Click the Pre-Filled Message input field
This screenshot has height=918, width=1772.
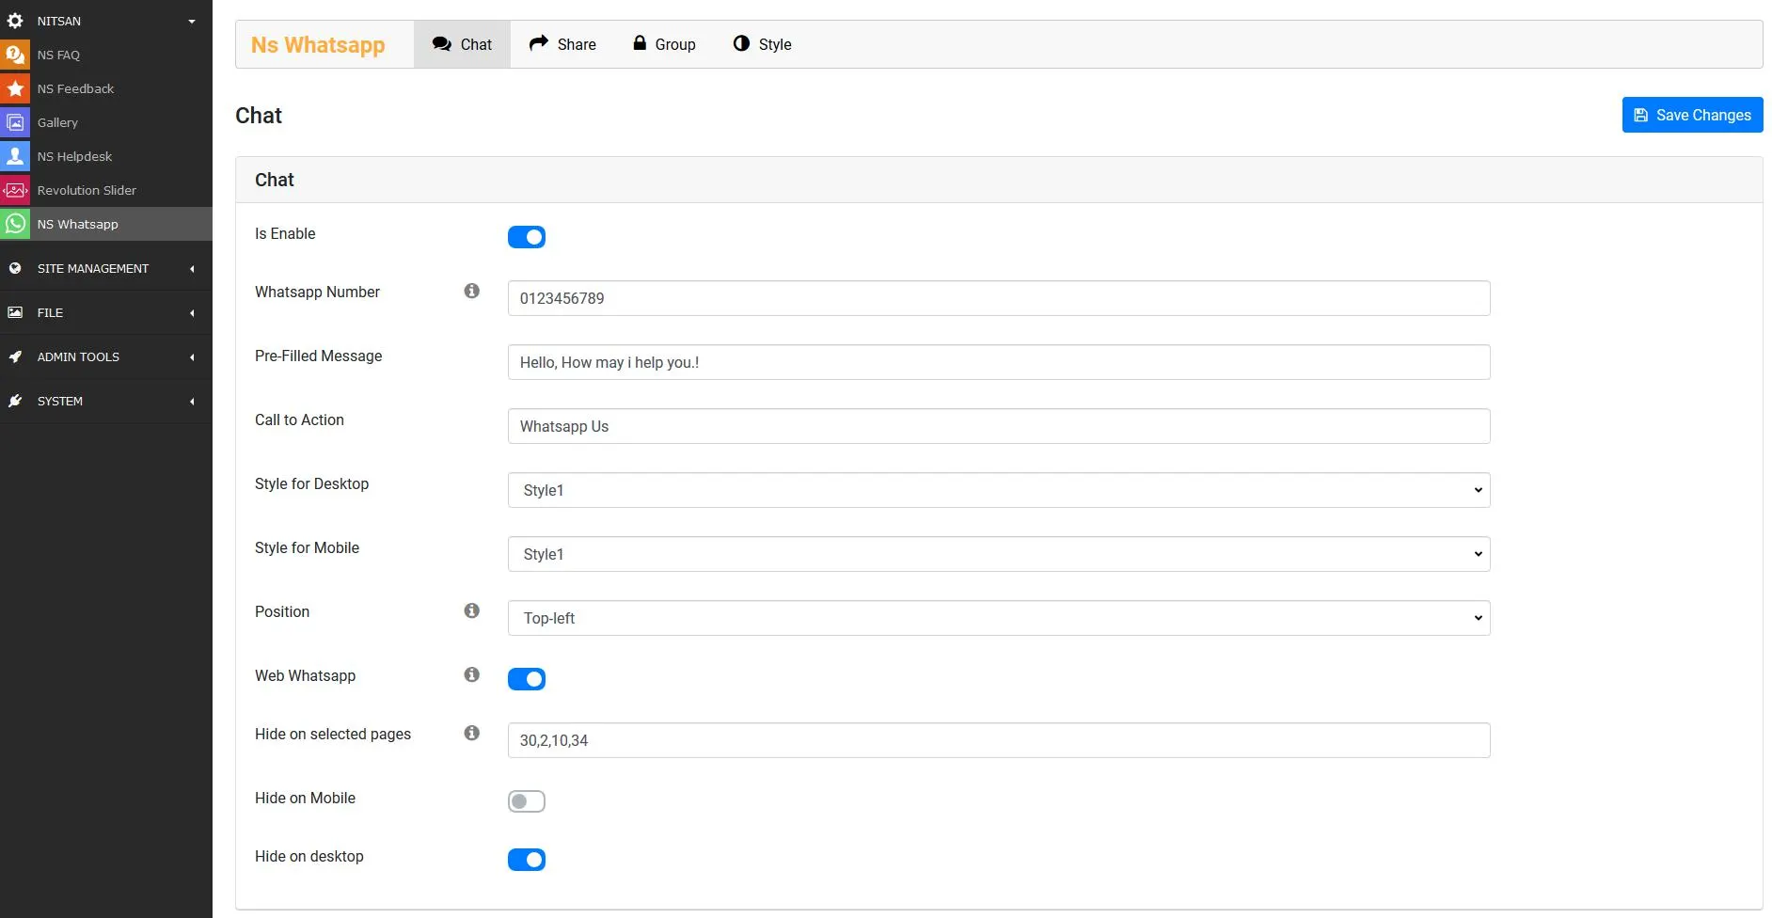pyautogui.click(x=999, y=362)
